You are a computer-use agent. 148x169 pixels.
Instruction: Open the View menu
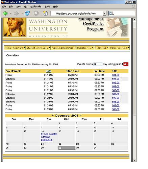19,7
